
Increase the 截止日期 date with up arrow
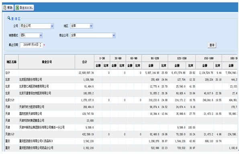pyautogui.click(x=41, y=44)
